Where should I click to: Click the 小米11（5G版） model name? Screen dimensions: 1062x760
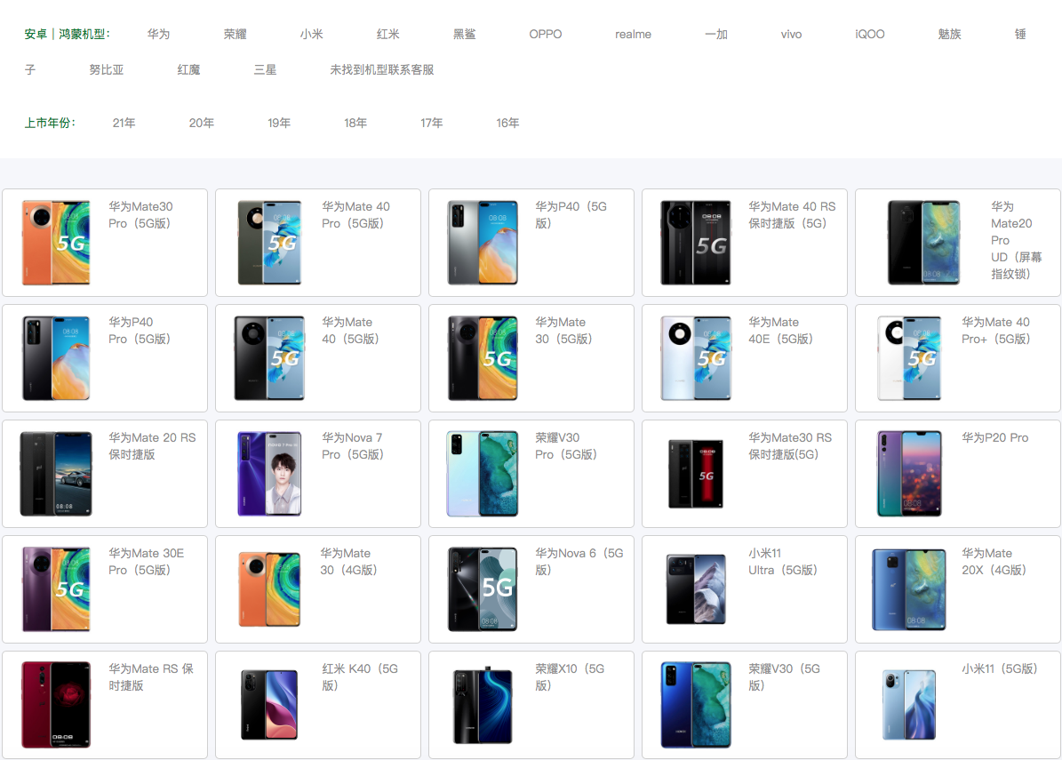click(x=1000, y=668)
